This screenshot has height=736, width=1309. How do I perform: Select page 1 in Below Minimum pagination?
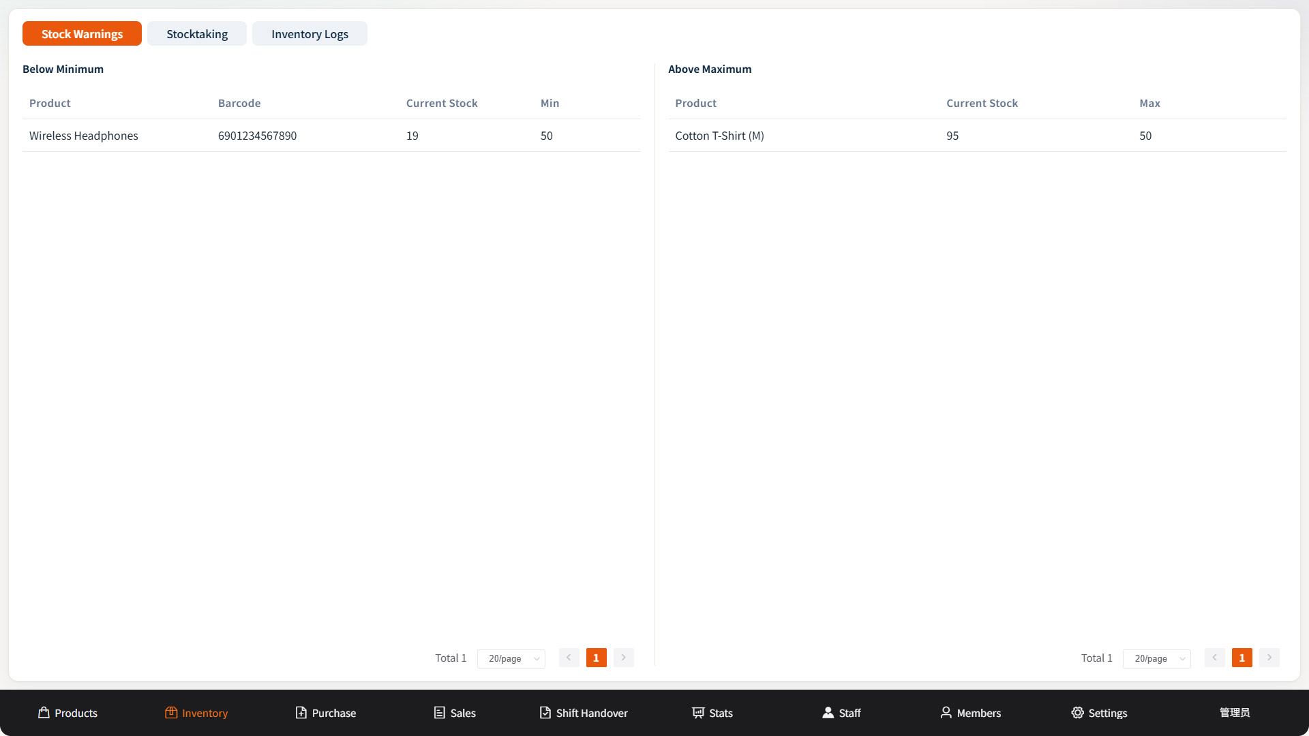pyautogui.click(x=596, y=658)
